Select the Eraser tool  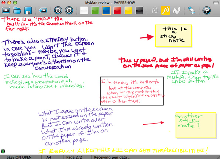point(191,10)
